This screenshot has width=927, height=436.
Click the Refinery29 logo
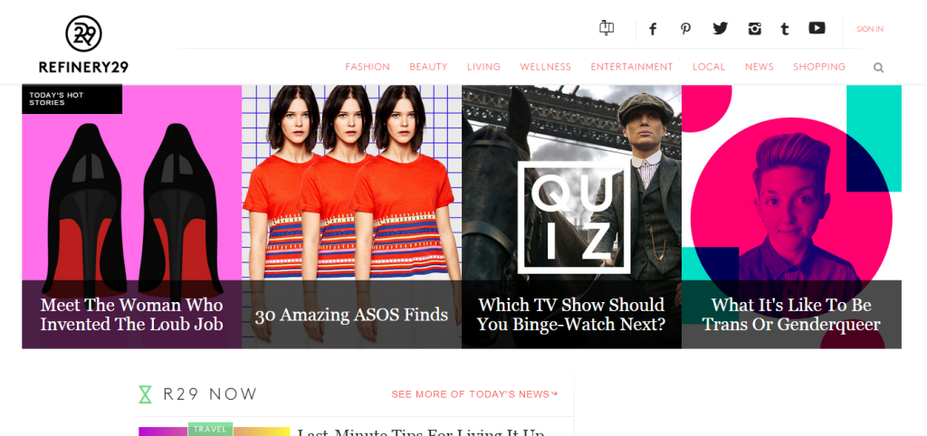pos(83,45)
